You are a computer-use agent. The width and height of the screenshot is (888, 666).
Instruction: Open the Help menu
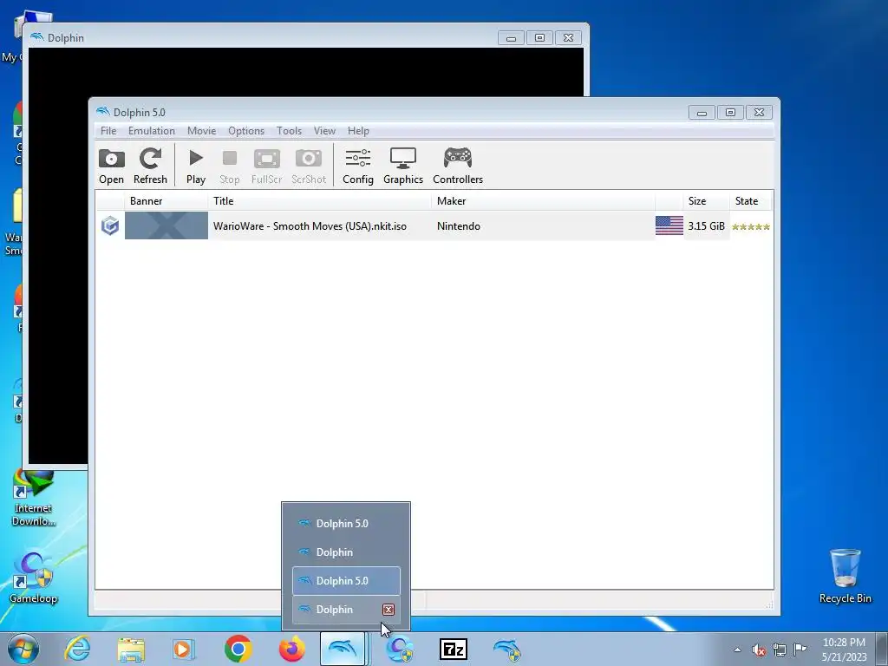click(x=358, y=131)
